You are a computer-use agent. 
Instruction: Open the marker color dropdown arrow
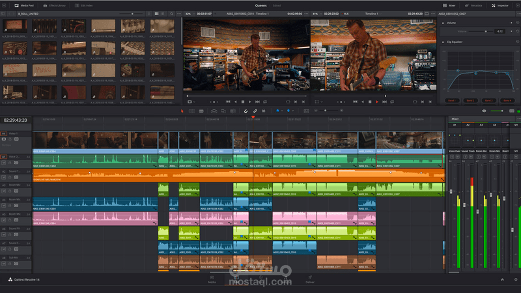292,111
